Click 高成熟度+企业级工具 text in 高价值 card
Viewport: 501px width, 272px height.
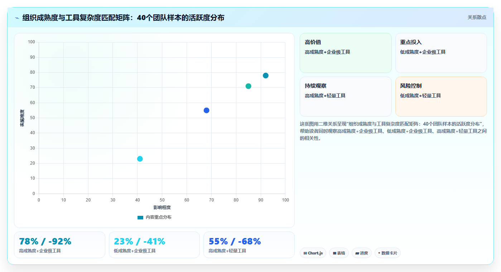click(327, 52)
